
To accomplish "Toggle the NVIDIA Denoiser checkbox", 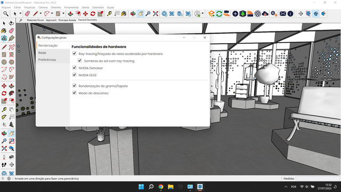I will point(75,68).
